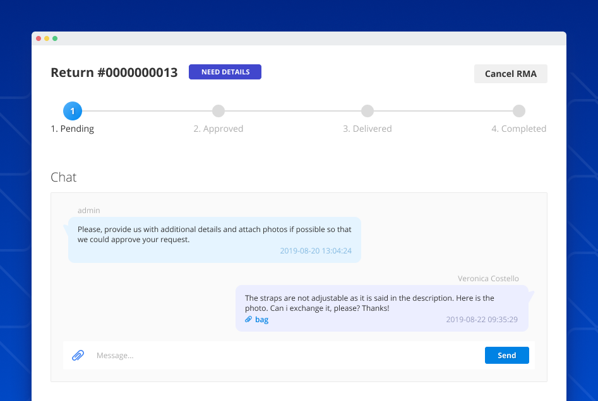Image resolution: width=598 pixels, height=401 pixels.
Task: Click the yellow traffic light dot
Action: [x=47, y=38]
